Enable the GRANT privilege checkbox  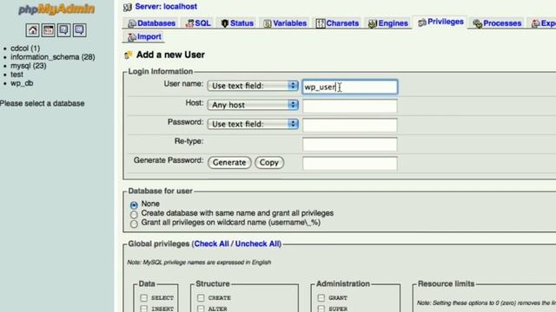click(321, 298)
